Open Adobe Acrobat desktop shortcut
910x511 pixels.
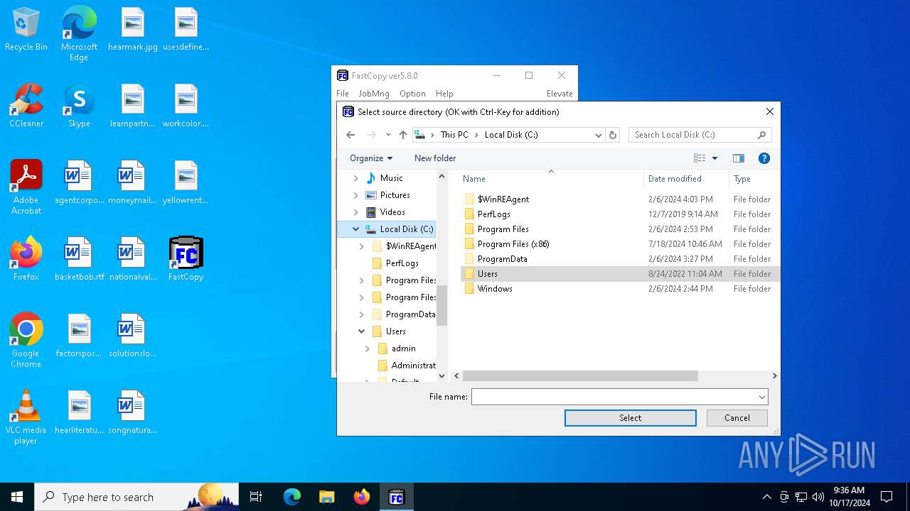[26, 187]
